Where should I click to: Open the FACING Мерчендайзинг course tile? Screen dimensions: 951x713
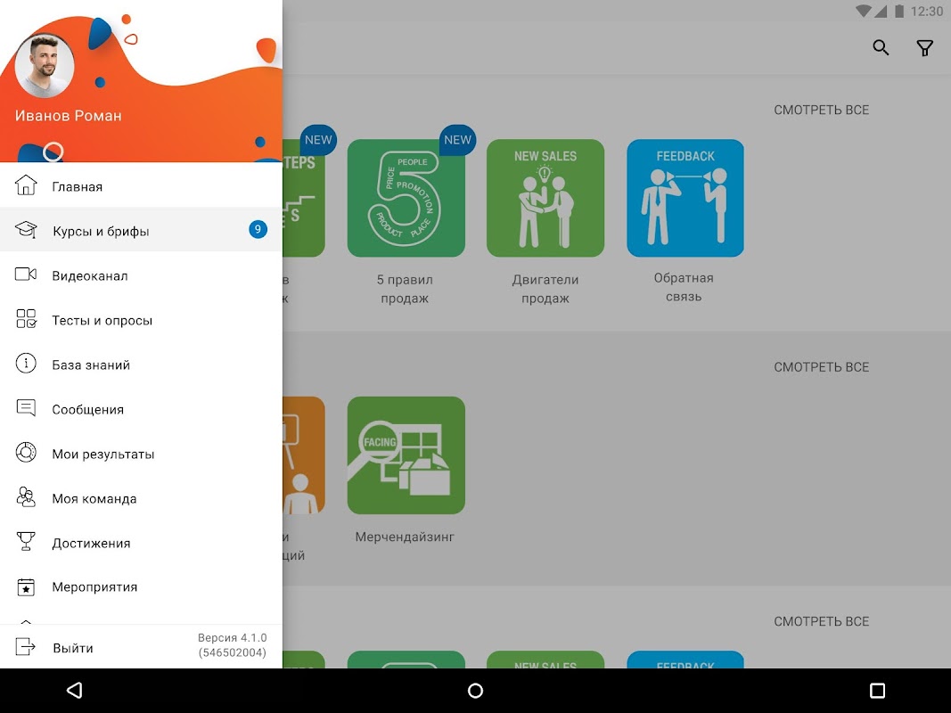coord(406,455)
